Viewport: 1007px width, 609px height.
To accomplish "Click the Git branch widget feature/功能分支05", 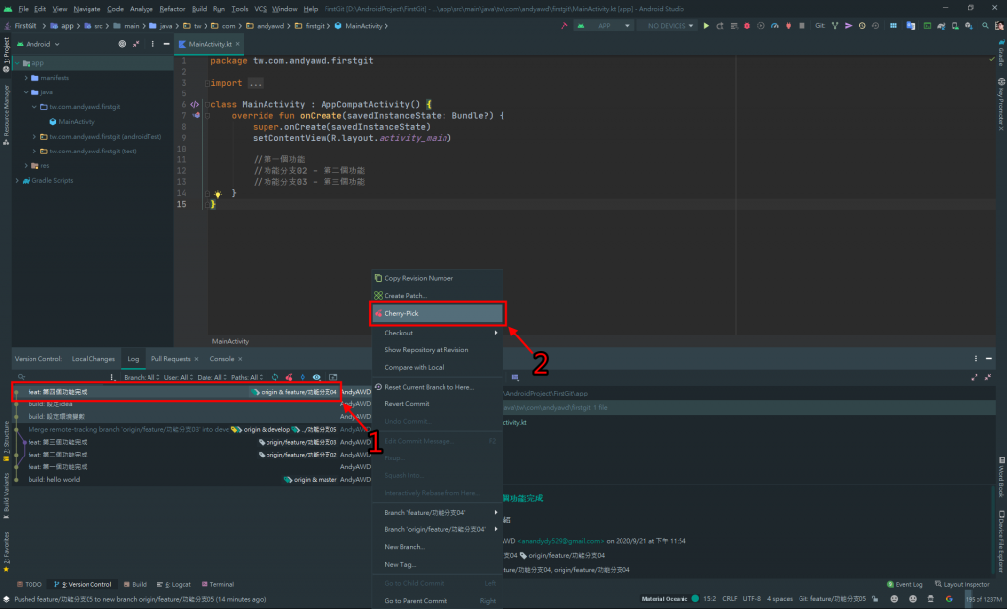I will (x=832, y=599).
